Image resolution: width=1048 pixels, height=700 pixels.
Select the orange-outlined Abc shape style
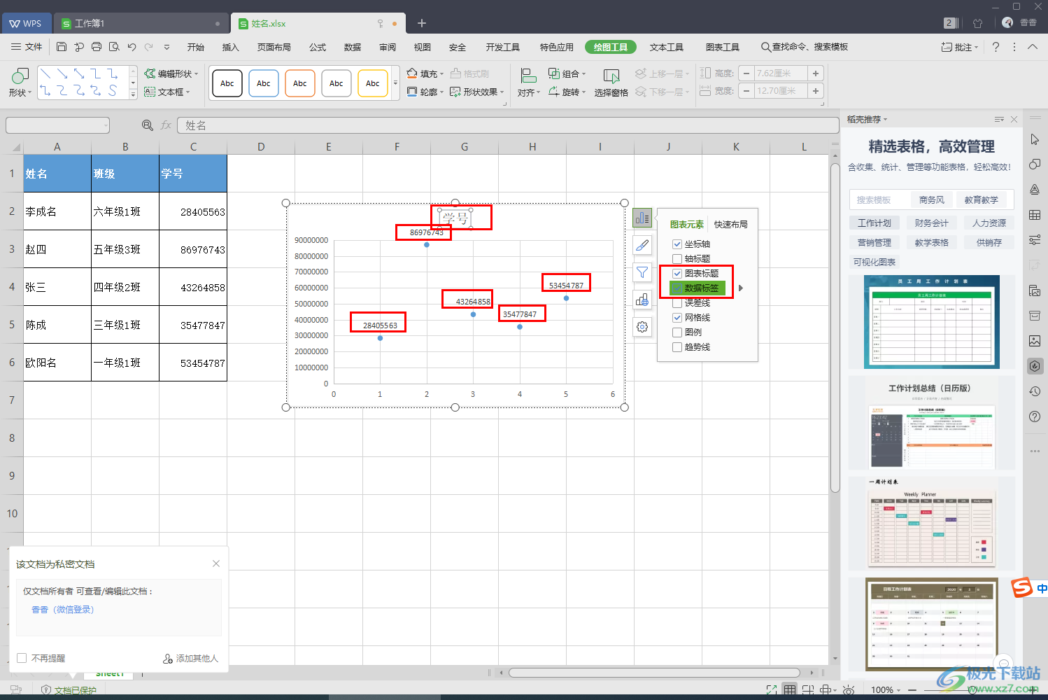point(299,83)
